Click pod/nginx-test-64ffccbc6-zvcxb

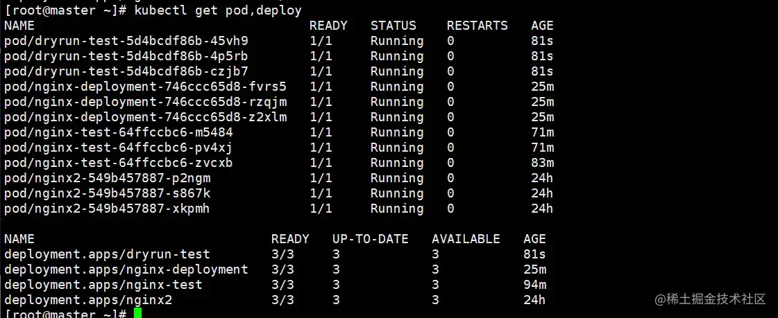pyautogui.click(x=119, y=163)
